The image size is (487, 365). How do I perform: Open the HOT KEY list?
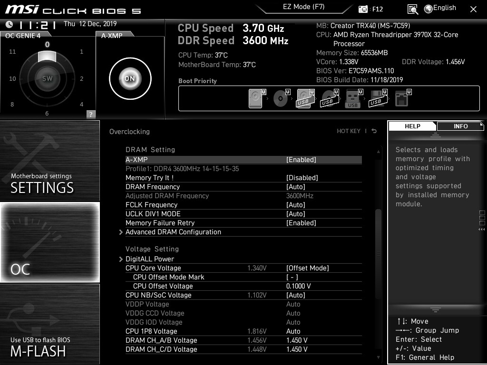(349, 131)
